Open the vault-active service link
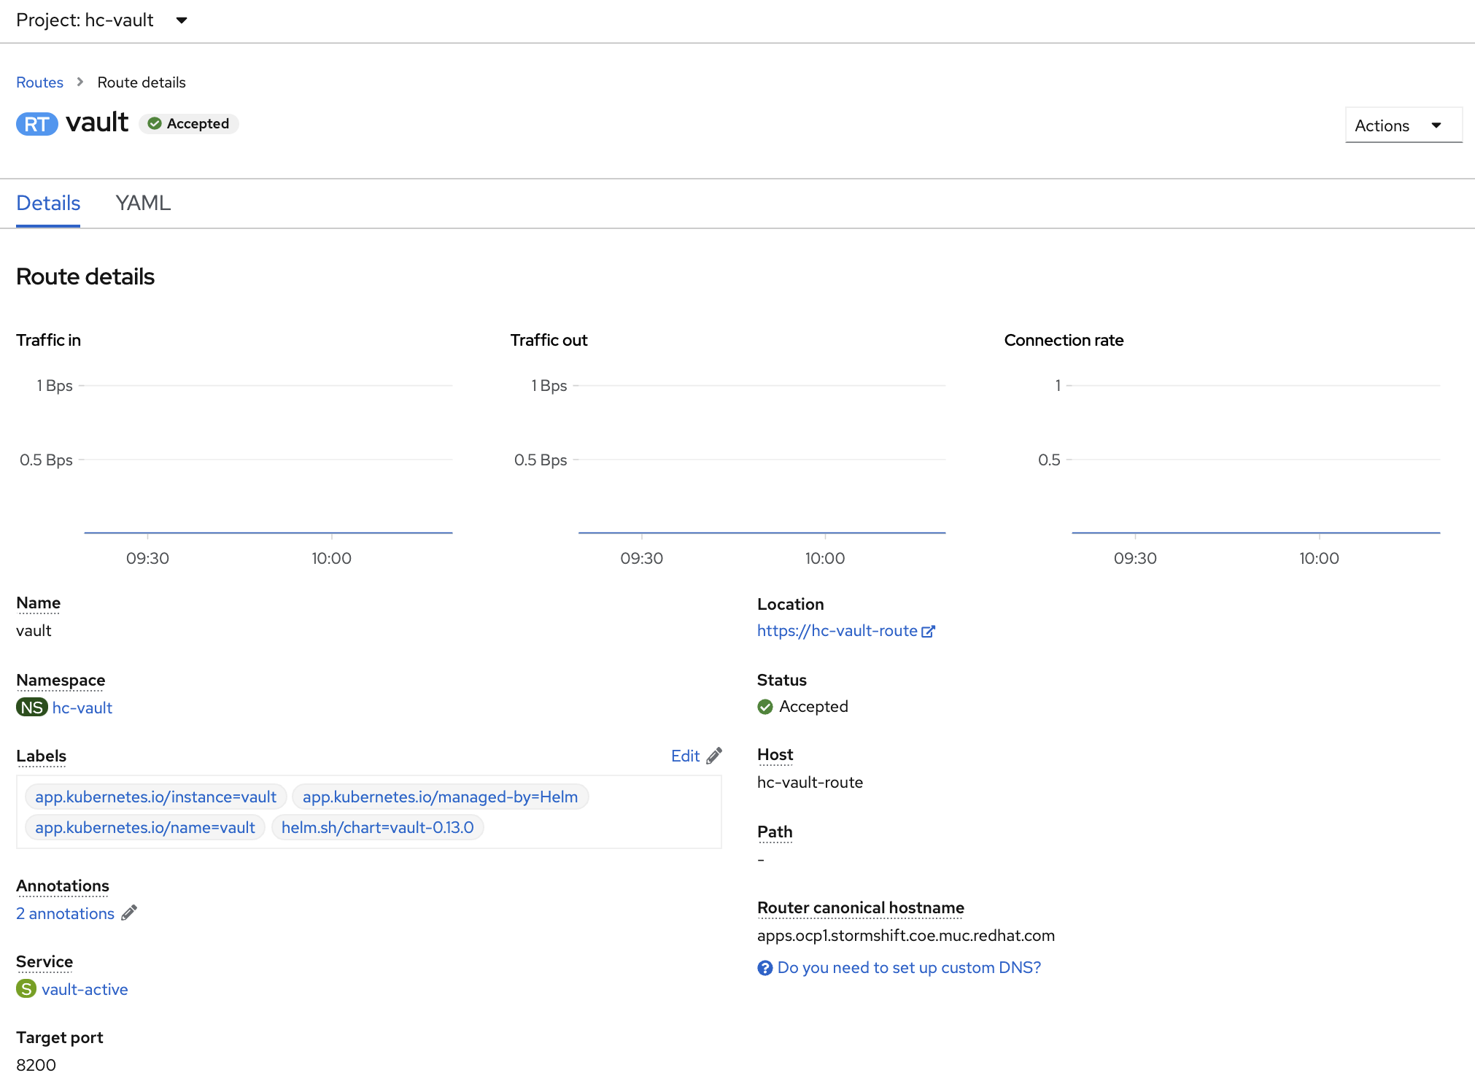Viewport: 1475px width, 1081px height. coord(85,989)
